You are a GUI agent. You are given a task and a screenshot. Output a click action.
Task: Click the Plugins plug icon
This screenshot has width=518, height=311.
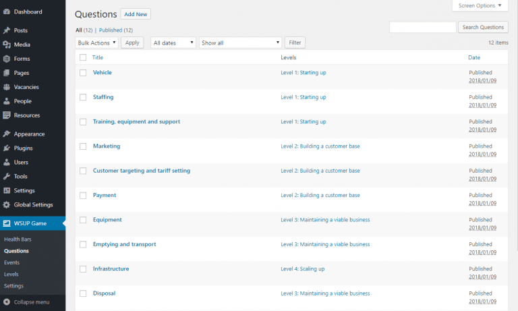pos(7,148)
